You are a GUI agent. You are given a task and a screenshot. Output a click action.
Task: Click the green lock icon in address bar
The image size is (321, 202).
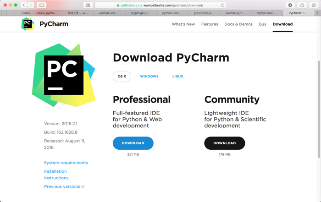click(118, 5)
